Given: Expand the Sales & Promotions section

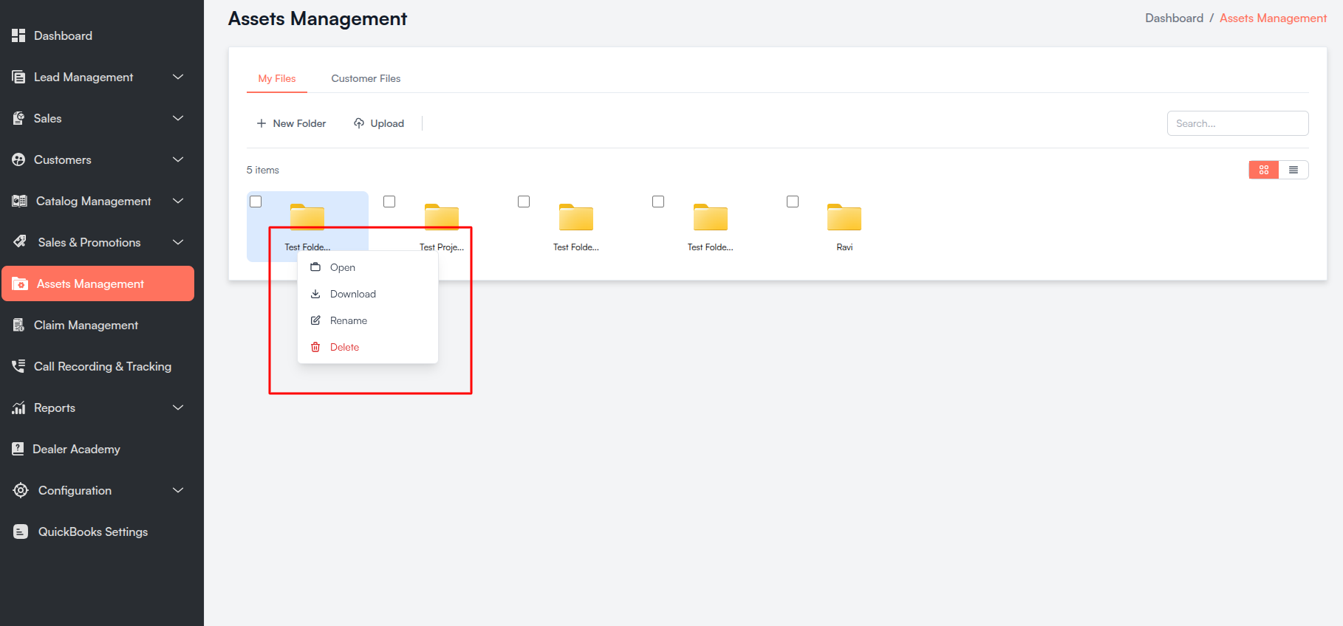Looking at the screenshot, I should click(178, 242).
